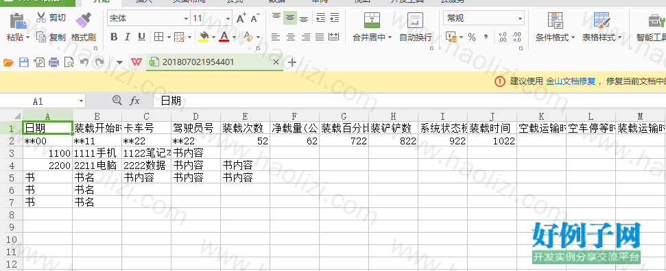Save the workbook with the floppy icon
666x271 pixels.
pyautogui.click(x=24, y=63)
